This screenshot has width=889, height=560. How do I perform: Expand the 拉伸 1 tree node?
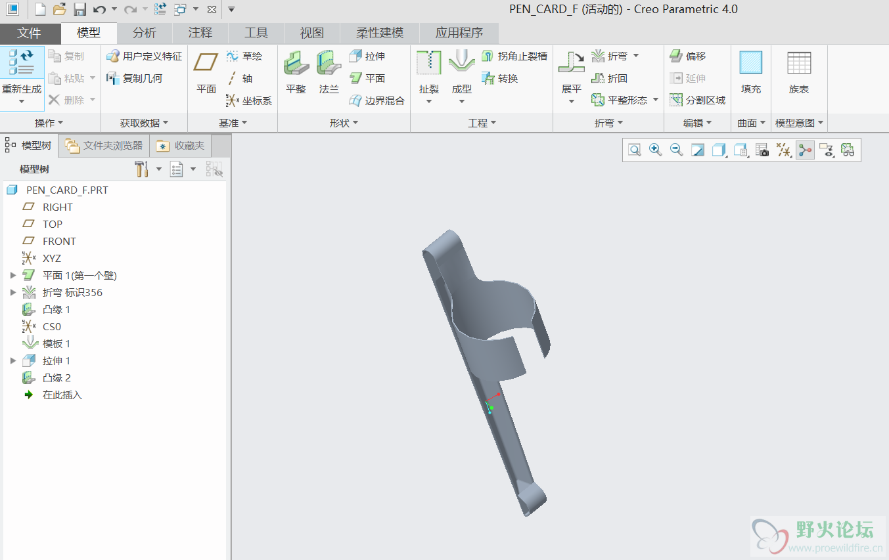click(12, 361)
